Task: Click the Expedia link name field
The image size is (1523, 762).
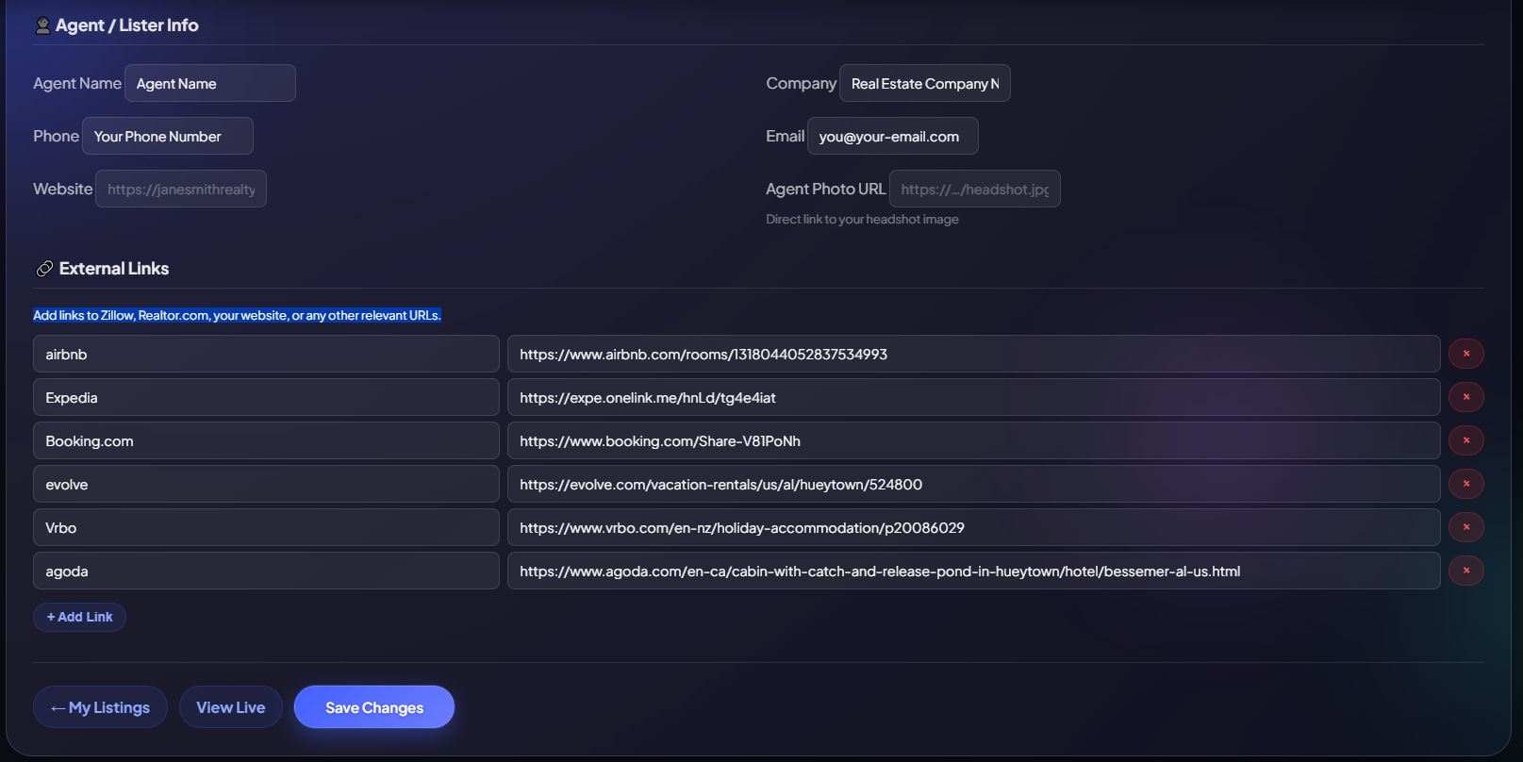Action: click(x=266, y=398)
